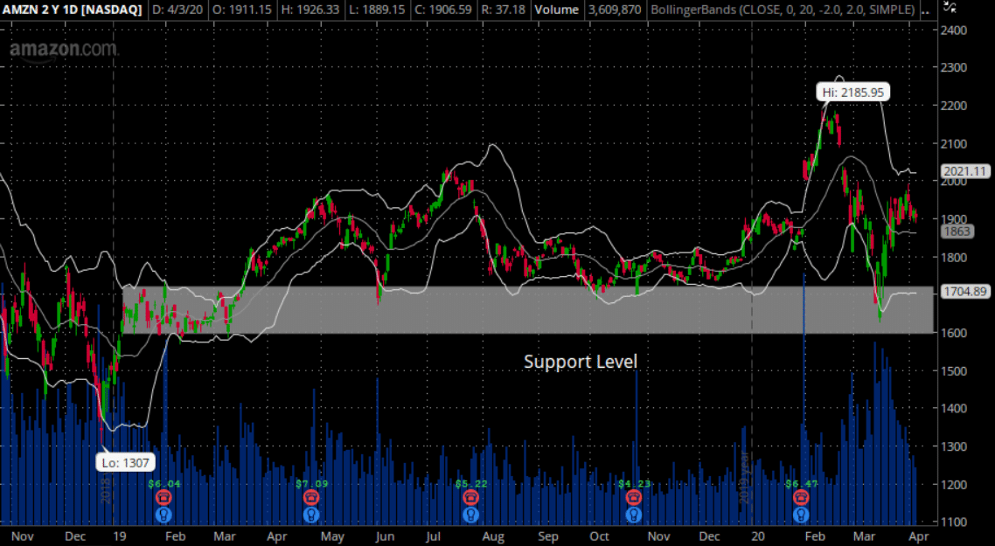This screenshot has width=995, height=546.
Task: Click the blue lightbulb icon under $6.04
Action: pyautogui.click(x=164, y=515)
